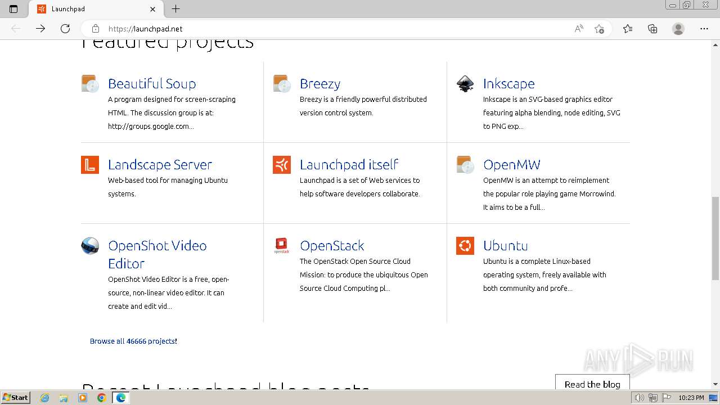720x405 pixels.
Task: Add this page to favorites
Action: (x=599, y=29)
